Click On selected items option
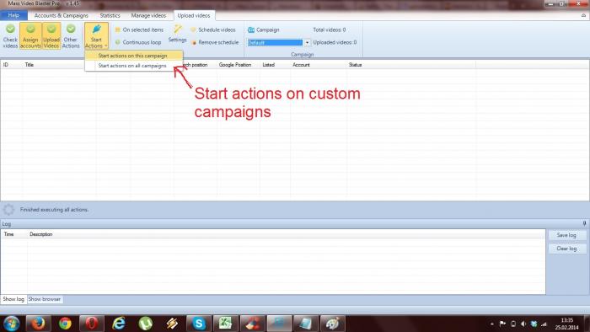 tap(139, 29)
